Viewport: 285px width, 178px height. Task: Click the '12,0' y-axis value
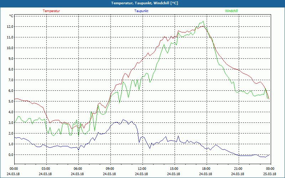click(x=10, y=27)
